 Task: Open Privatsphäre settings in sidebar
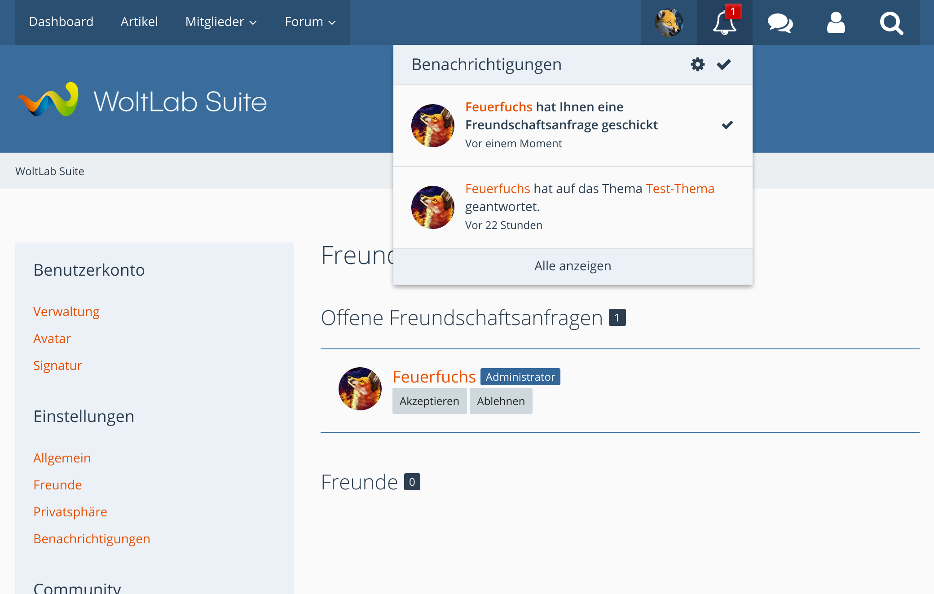pyautogui.click(x=70, y=512)
